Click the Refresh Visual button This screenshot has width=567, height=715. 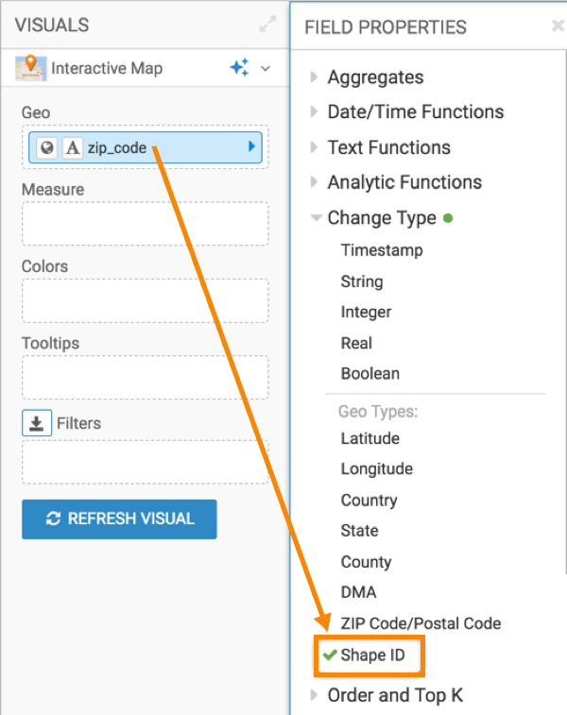[x=119, y=519]
